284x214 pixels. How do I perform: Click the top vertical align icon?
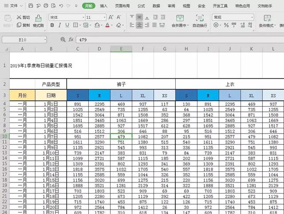coord(132,17)
